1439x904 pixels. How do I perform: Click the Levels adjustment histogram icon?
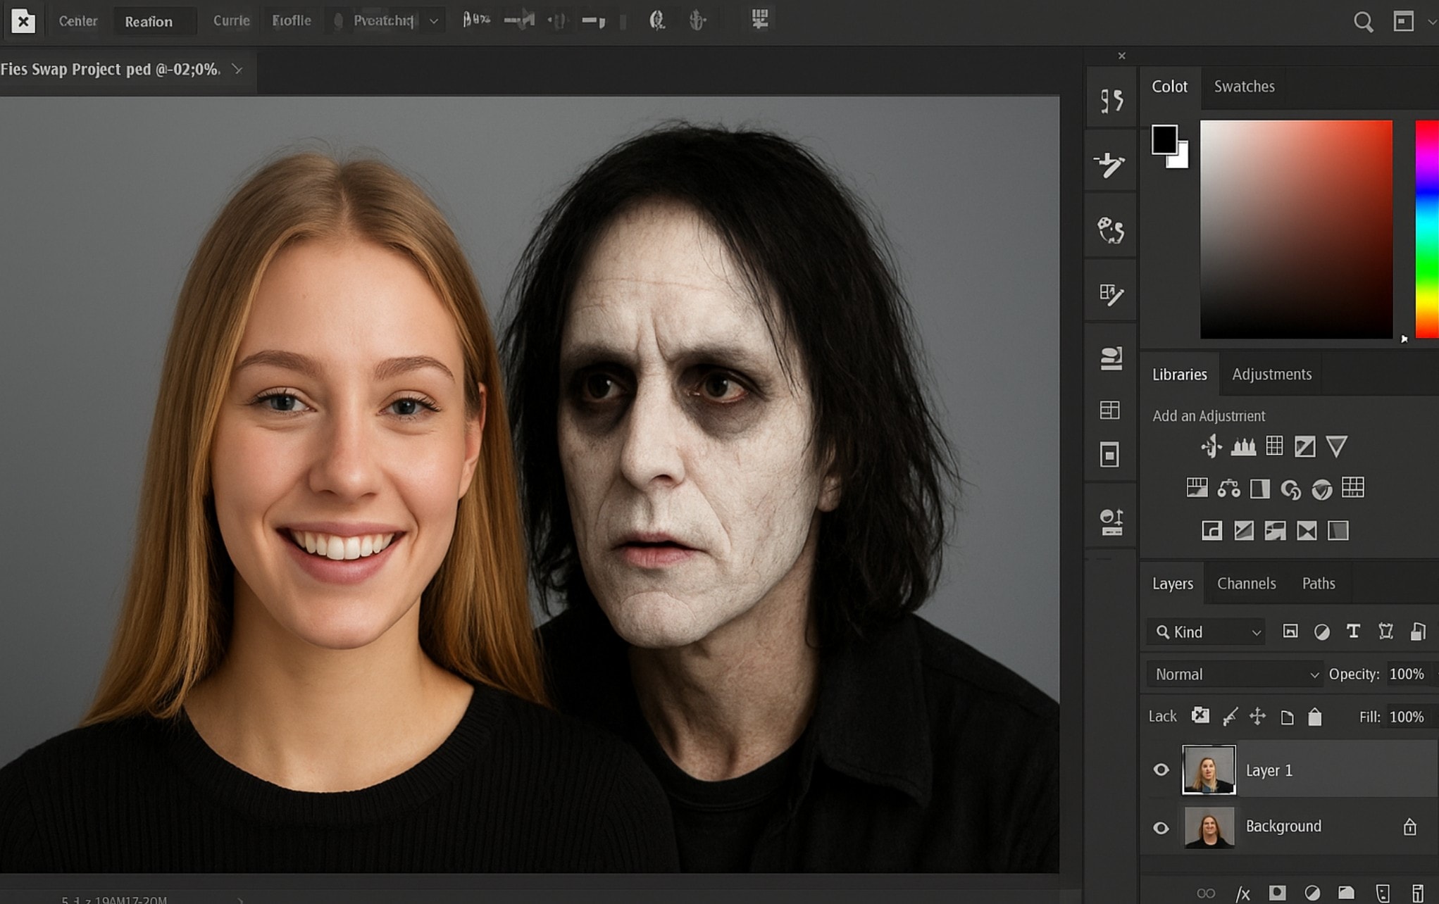1243,446
